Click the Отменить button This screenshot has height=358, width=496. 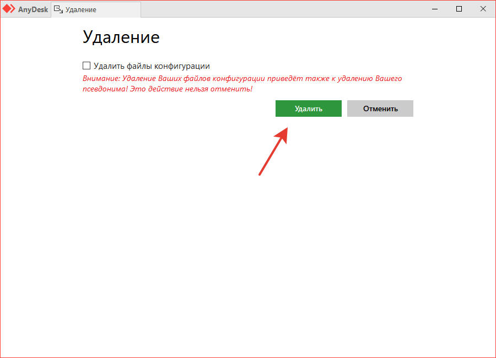pos(380,109)
